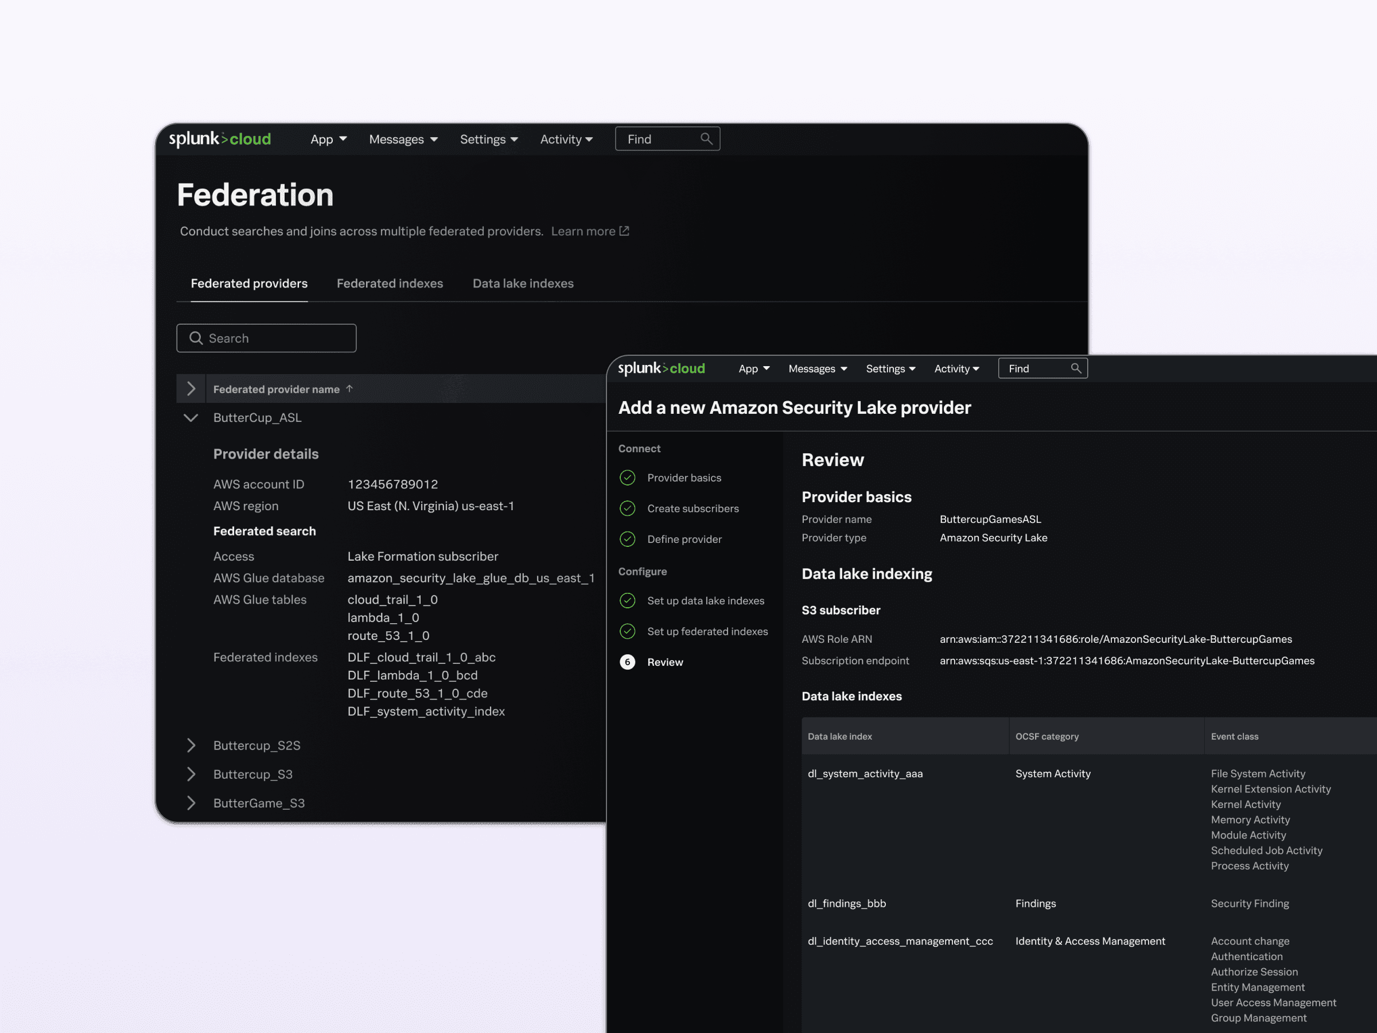Go to the Create subscribers step

(x=693, y=508)
